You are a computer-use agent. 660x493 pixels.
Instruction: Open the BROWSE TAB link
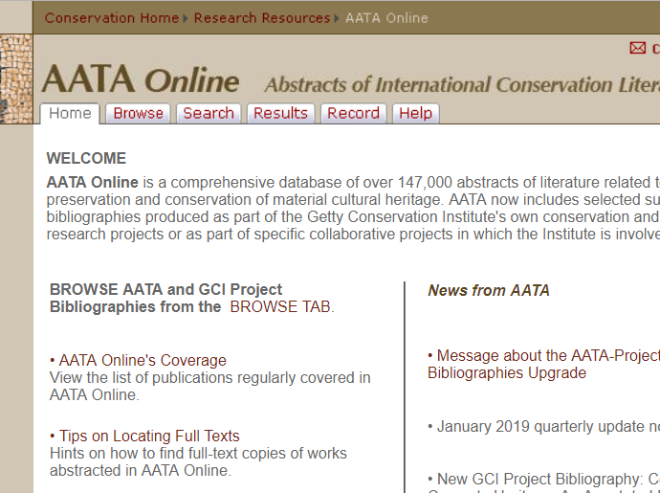click(282, 306)
